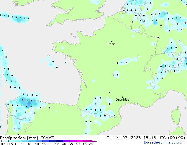Image resolution: width=187 pixels, height=145 pixels.
Task: Click the Paris city label
Action: [111, 44]
